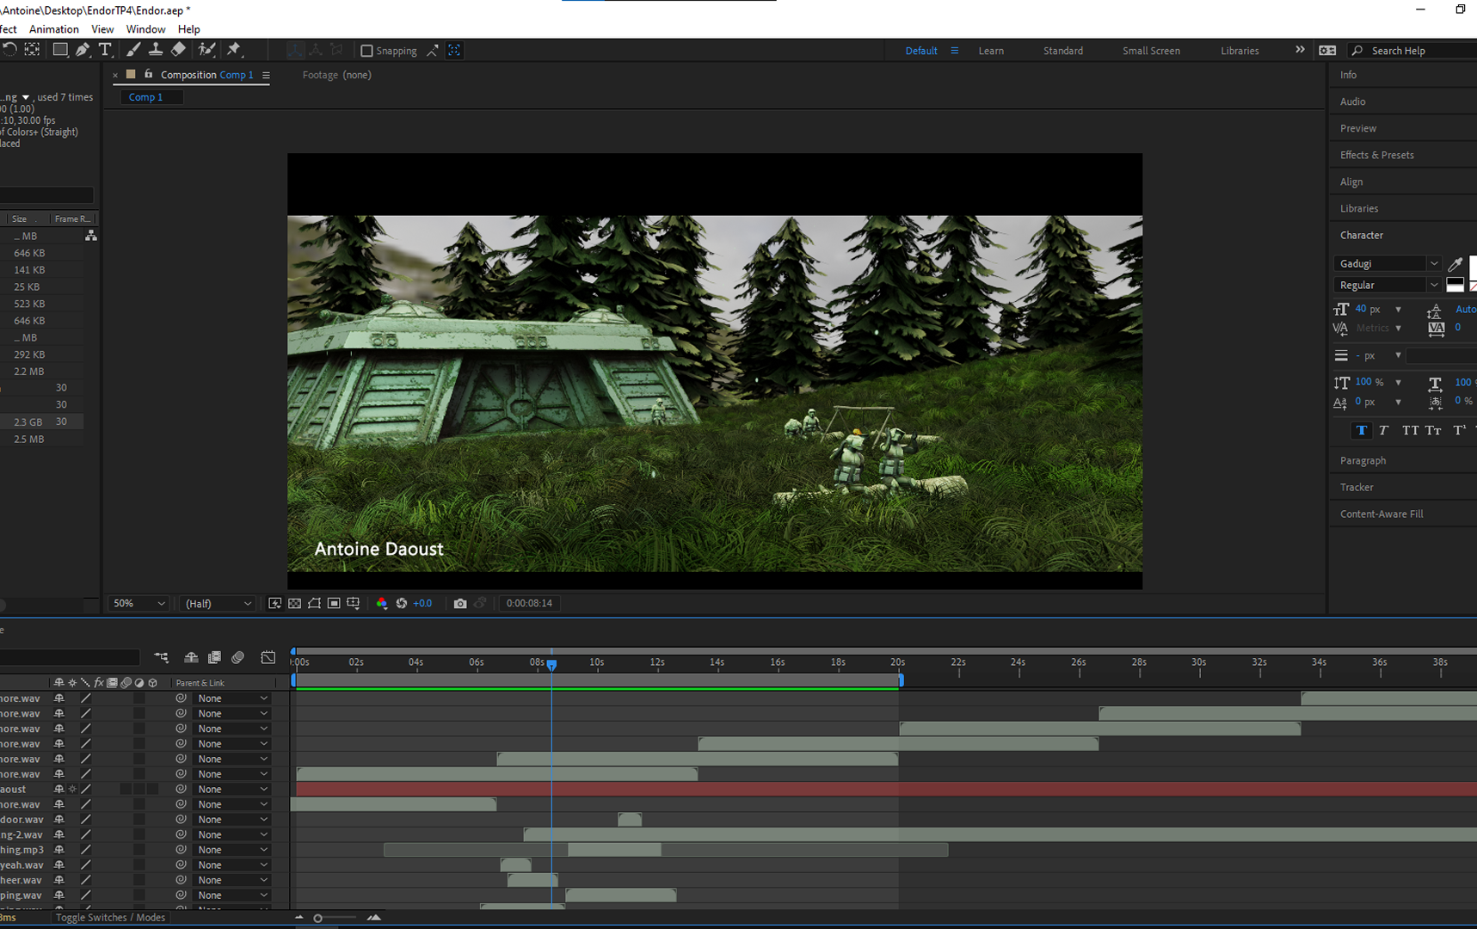Open the Gadugi font family dropdown

point(1387,264)
